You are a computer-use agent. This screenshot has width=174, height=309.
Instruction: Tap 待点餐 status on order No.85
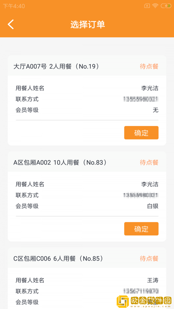[x=149, y=259]
